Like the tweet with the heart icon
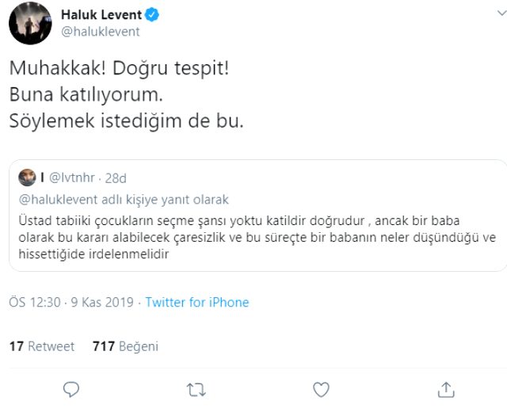 coord(321,389)
